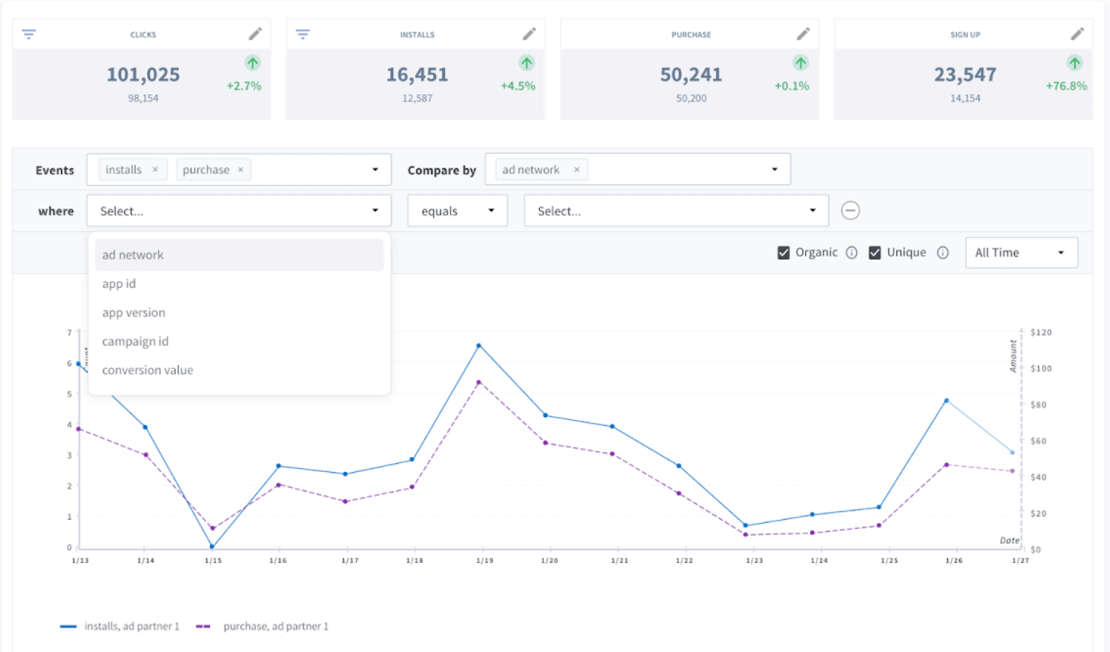Click the edit pencil on the Sign Up card
The image size is (1110, 652).
1077,33
